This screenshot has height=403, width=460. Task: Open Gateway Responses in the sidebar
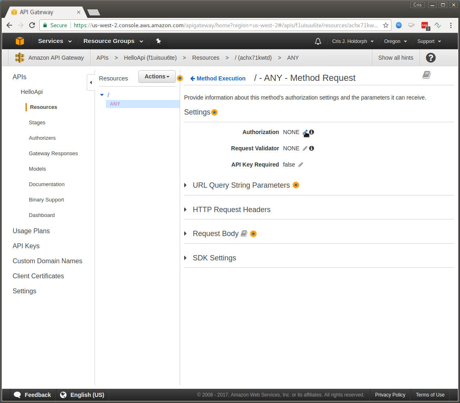(x=53, y=153)
